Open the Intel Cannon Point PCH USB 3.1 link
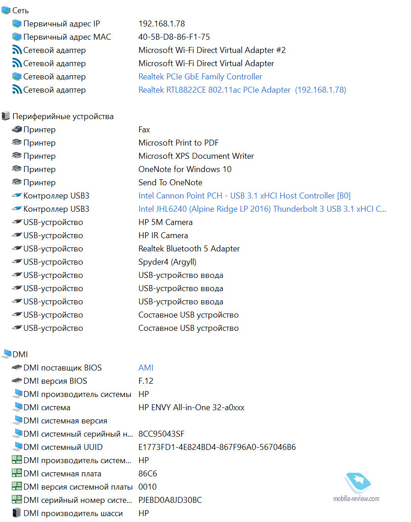The height and width of the screenshot is (522, 411). pyautogui.click(x=244, y=196)
